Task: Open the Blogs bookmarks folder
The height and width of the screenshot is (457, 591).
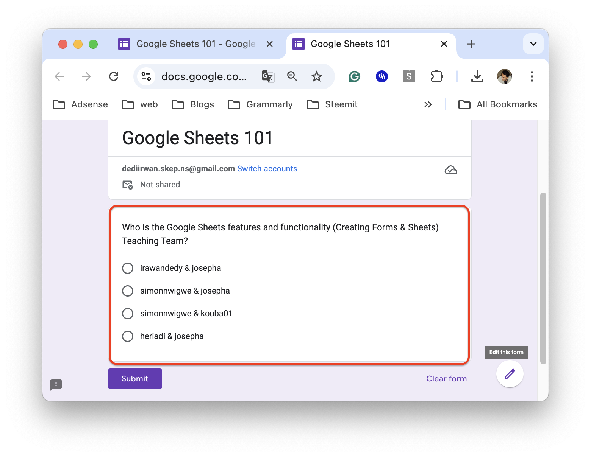Action: [193, 104]
